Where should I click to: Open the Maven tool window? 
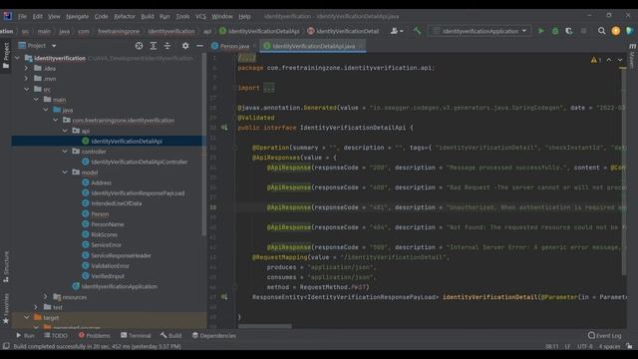click(632, 56)
